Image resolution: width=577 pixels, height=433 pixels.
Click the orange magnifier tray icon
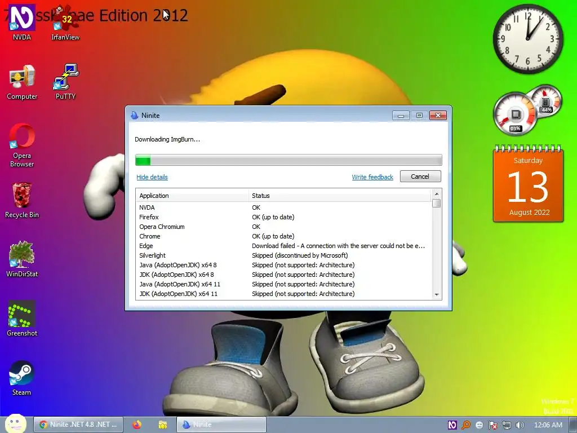(466, 425)
